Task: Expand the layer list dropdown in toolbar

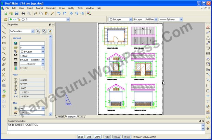Action: [x=68, y=19]
